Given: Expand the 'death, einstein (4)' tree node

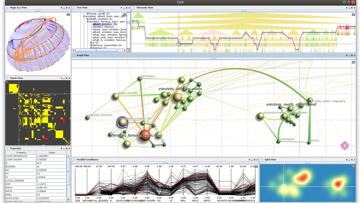Looking at the screenshot, I should tap(88, 19).
